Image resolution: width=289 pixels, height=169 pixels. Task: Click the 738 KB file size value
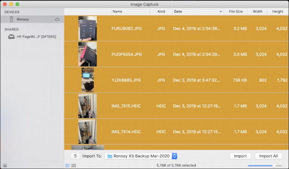click(240, 80)
